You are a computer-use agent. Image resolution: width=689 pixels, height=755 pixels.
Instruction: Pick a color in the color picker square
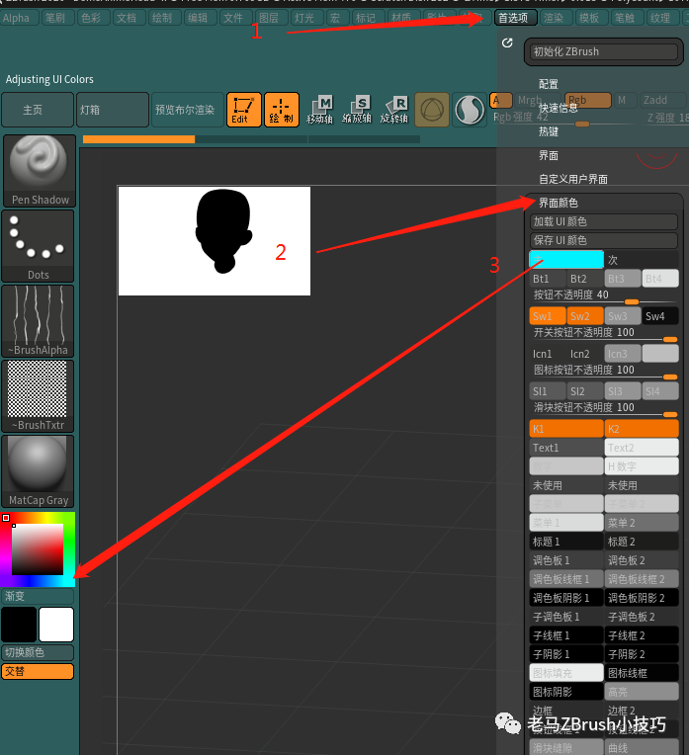tap(38, 549)
